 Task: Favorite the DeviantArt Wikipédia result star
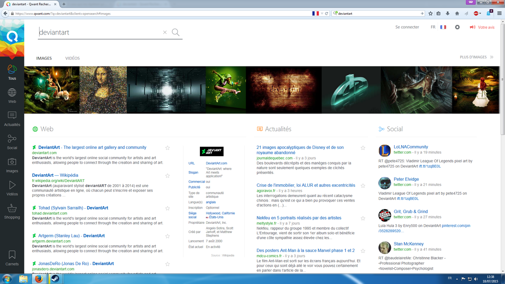[x=167, y=175]
